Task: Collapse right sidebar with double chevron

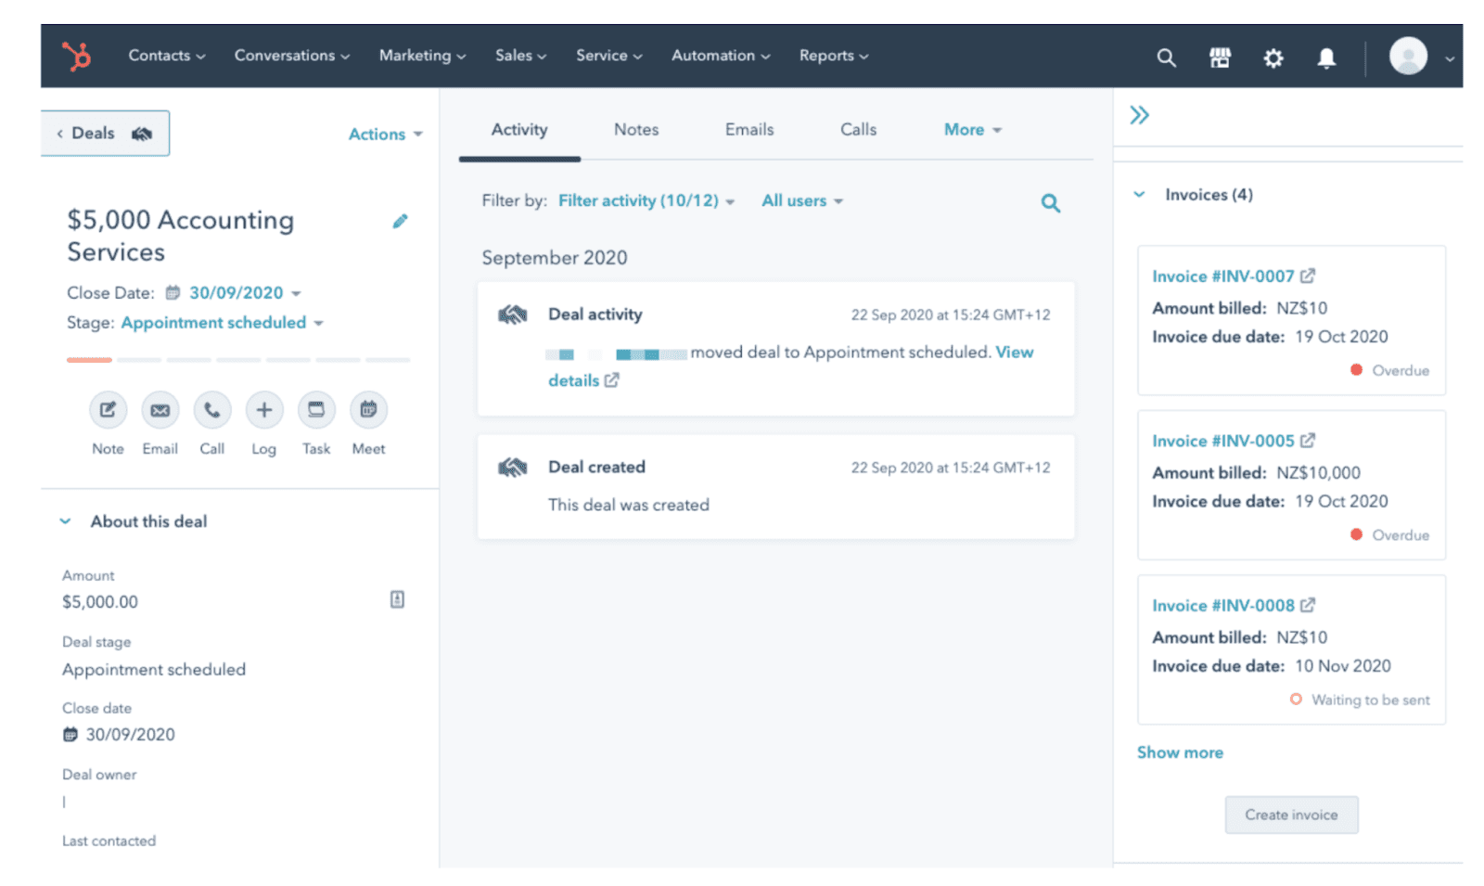Action: [x=1139, y=115]
